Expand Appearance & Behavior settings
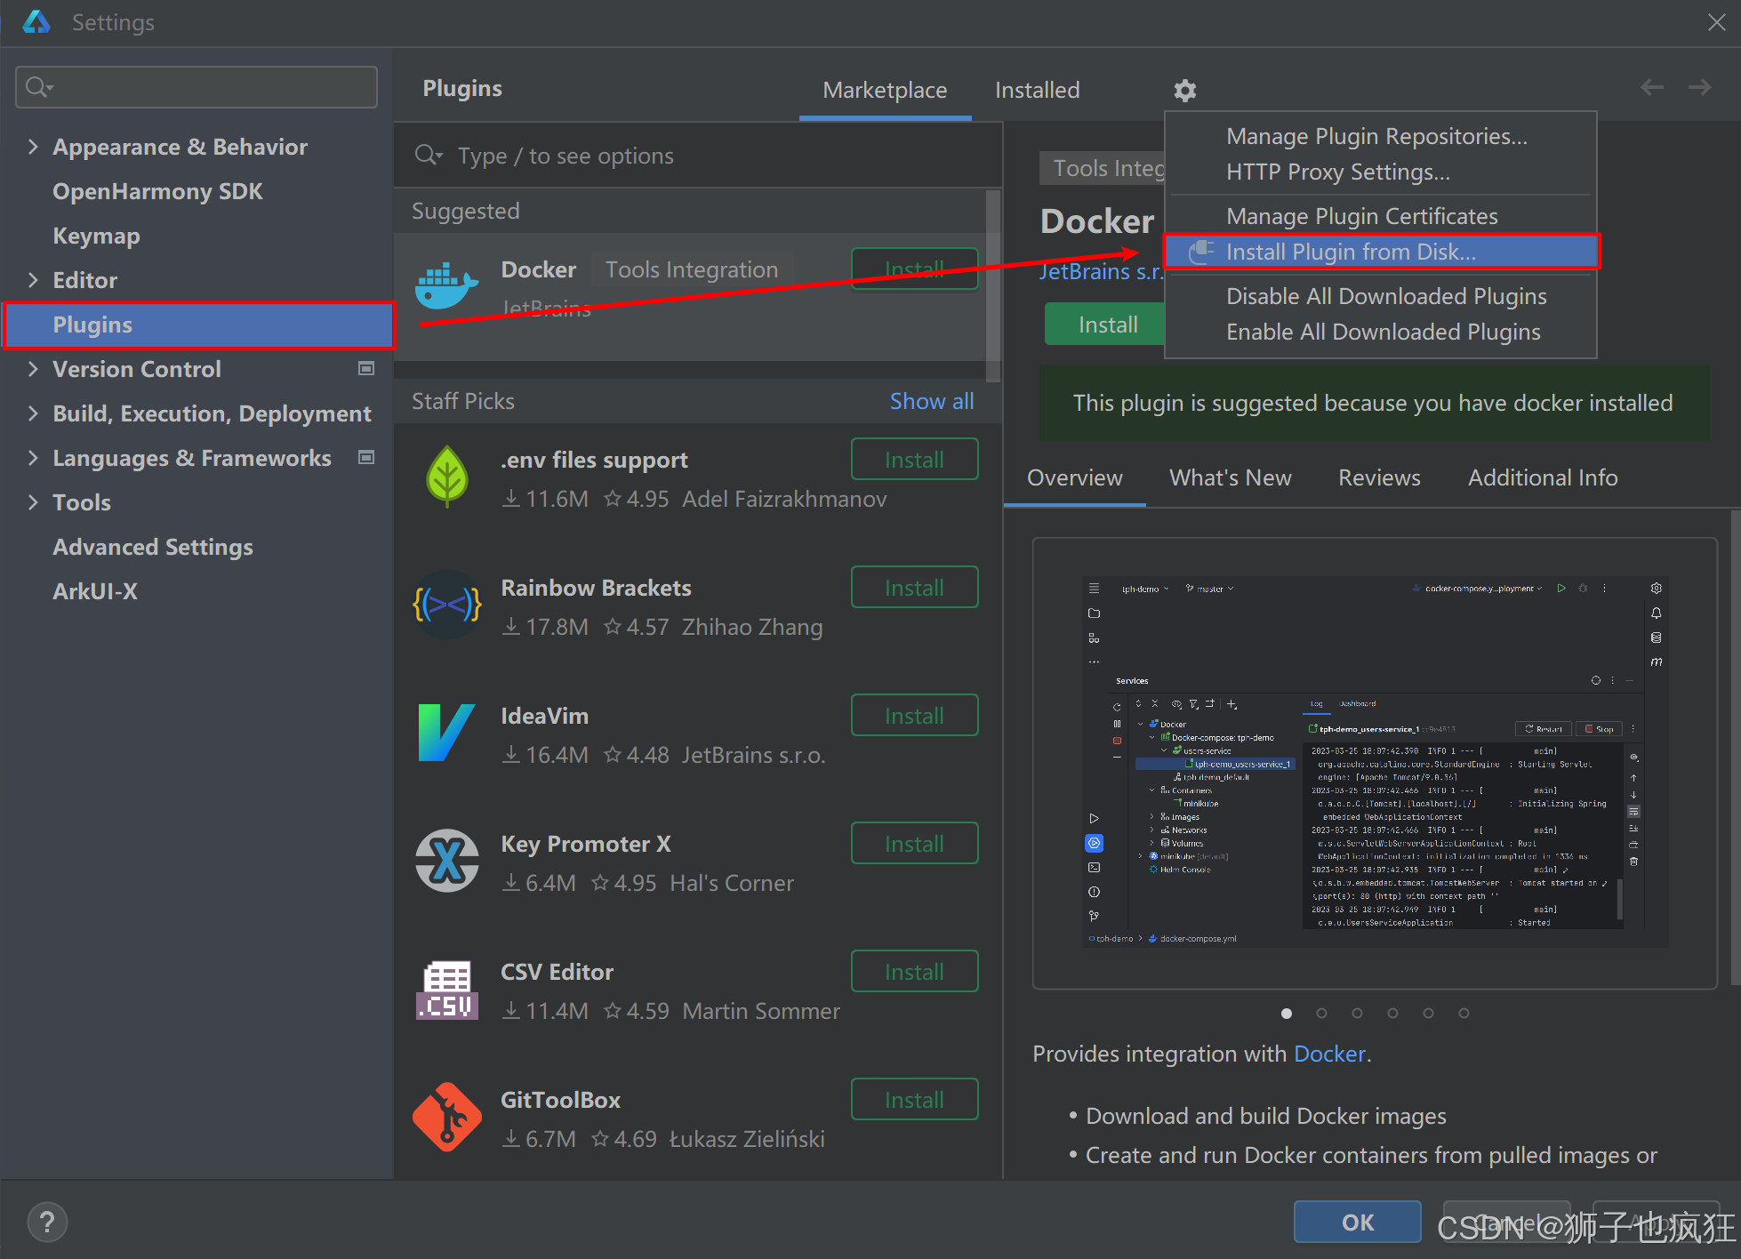 [33, 147]
